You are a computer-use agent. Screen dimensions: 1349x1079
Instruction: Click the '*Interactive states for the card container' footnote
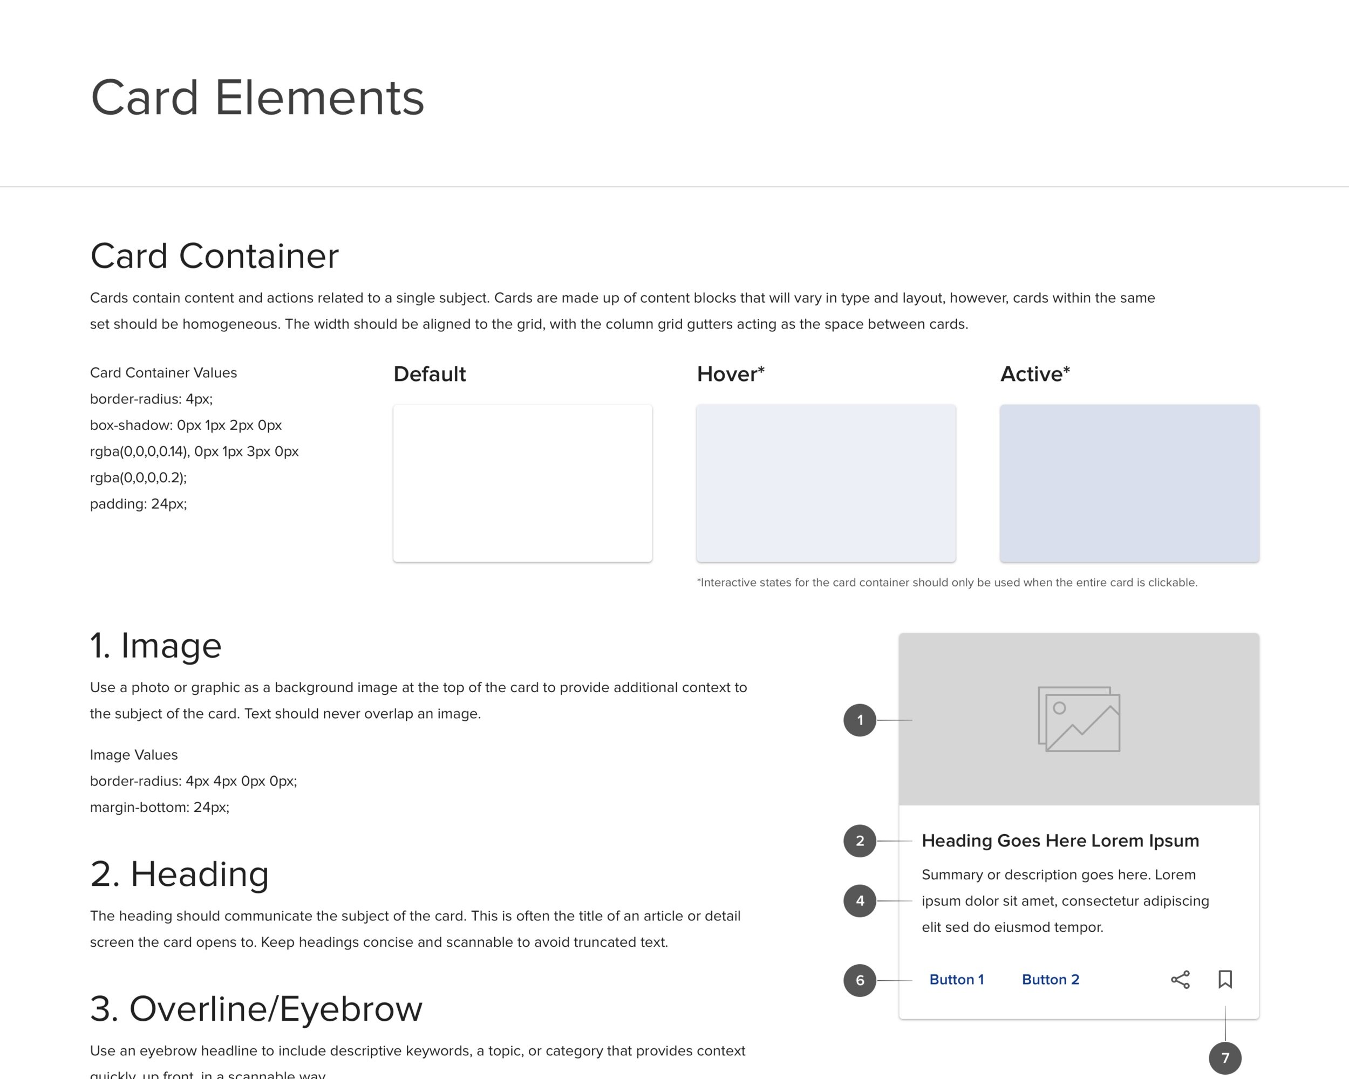948,582
